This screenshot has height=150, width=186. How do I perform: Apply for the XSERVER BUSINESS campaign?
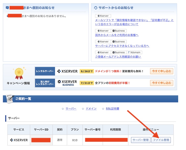(x=162, y=83)
